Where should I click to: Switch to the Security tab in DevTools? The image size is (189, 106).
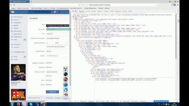(125, 11)
